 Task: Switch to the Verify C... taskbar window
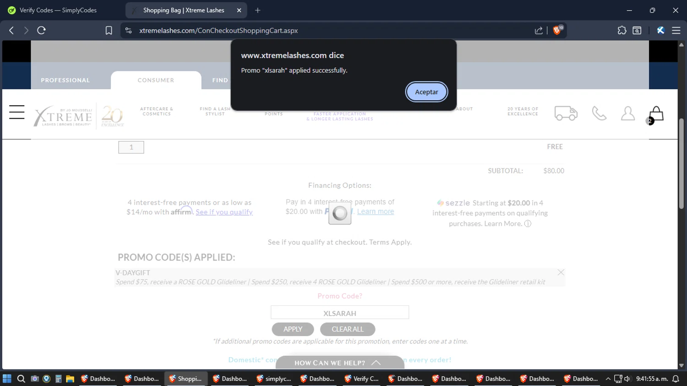pos(362,379)
